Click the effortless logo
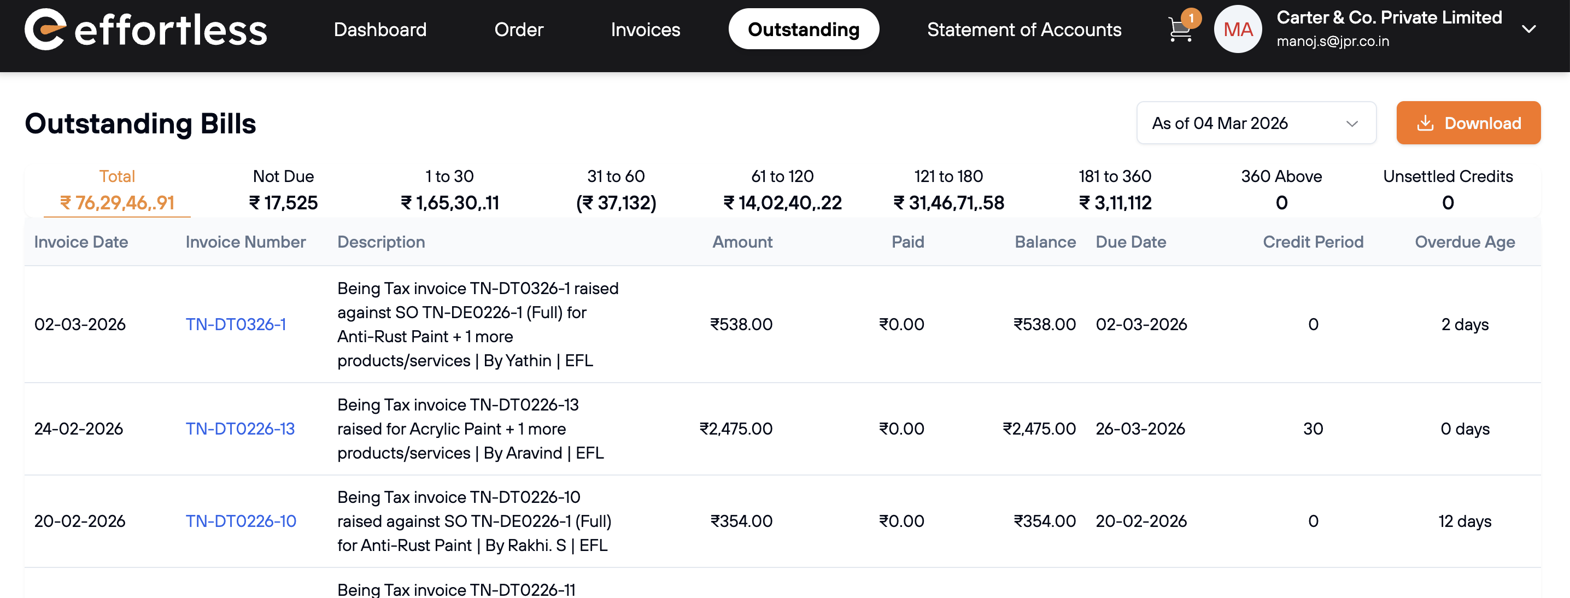 tap(145, 30)
